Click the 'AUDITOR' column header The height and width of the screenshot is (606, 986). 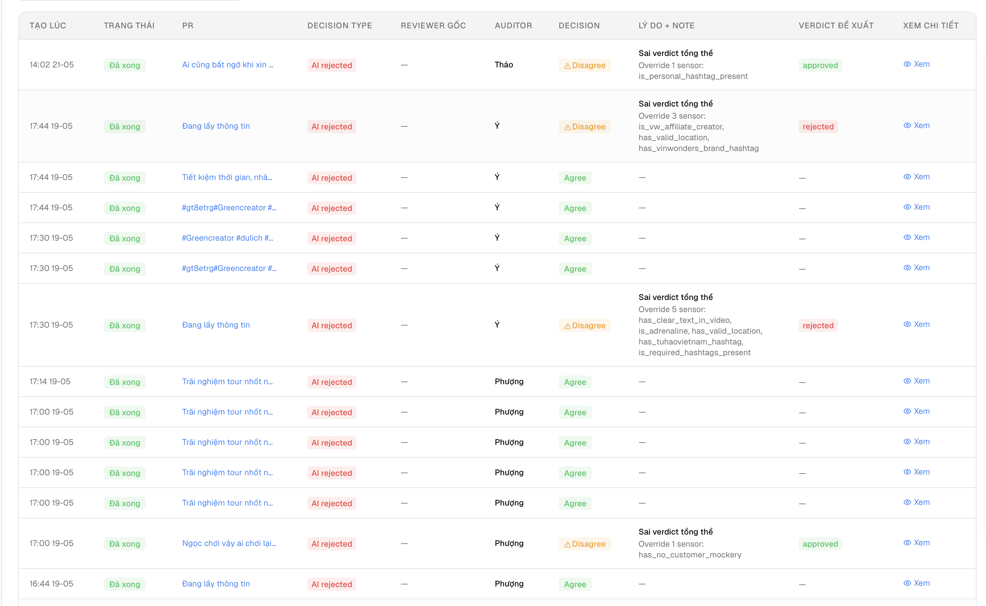[x=513, y=26]
